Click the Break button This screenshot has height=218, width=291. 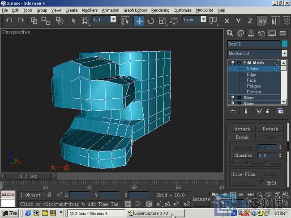tap(242, 137)
